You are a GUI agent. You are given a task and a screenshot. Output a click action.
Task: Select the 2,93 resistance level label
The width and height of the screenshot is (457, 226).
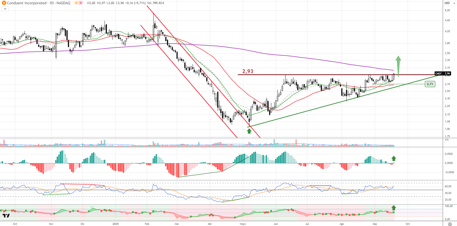(248, 71)
